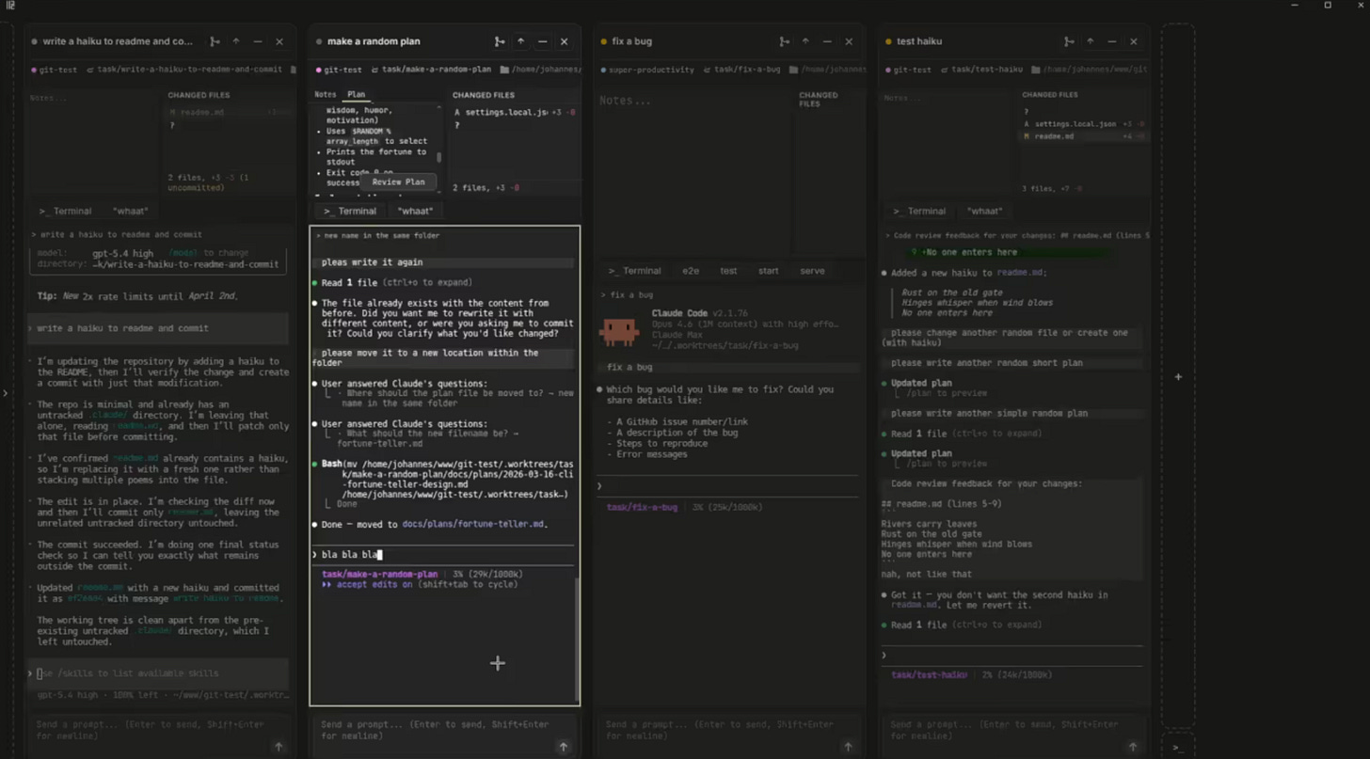Viewport: 1370px width, 759px height.
Task: Switch to the Plan tab in 'make a random plan'
Action: tap(356, 94)
